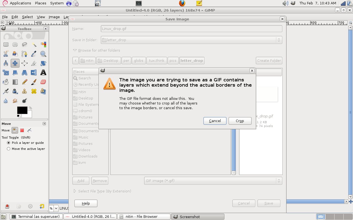Select the Alignment tool
Viewport: 353px width, 220px height.
point(25,63)
